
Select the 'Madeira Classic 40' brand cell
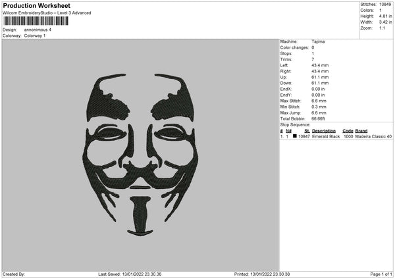click(373, 136)
